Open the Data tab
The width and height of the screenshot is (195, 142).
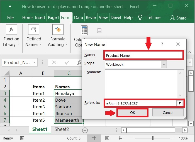[x=79, y=18]
